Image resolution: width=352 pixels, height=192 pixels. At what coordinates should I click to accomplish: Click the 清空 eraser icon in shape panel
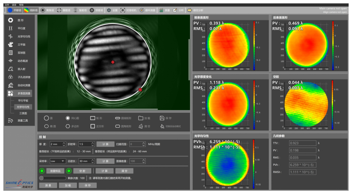141,126
